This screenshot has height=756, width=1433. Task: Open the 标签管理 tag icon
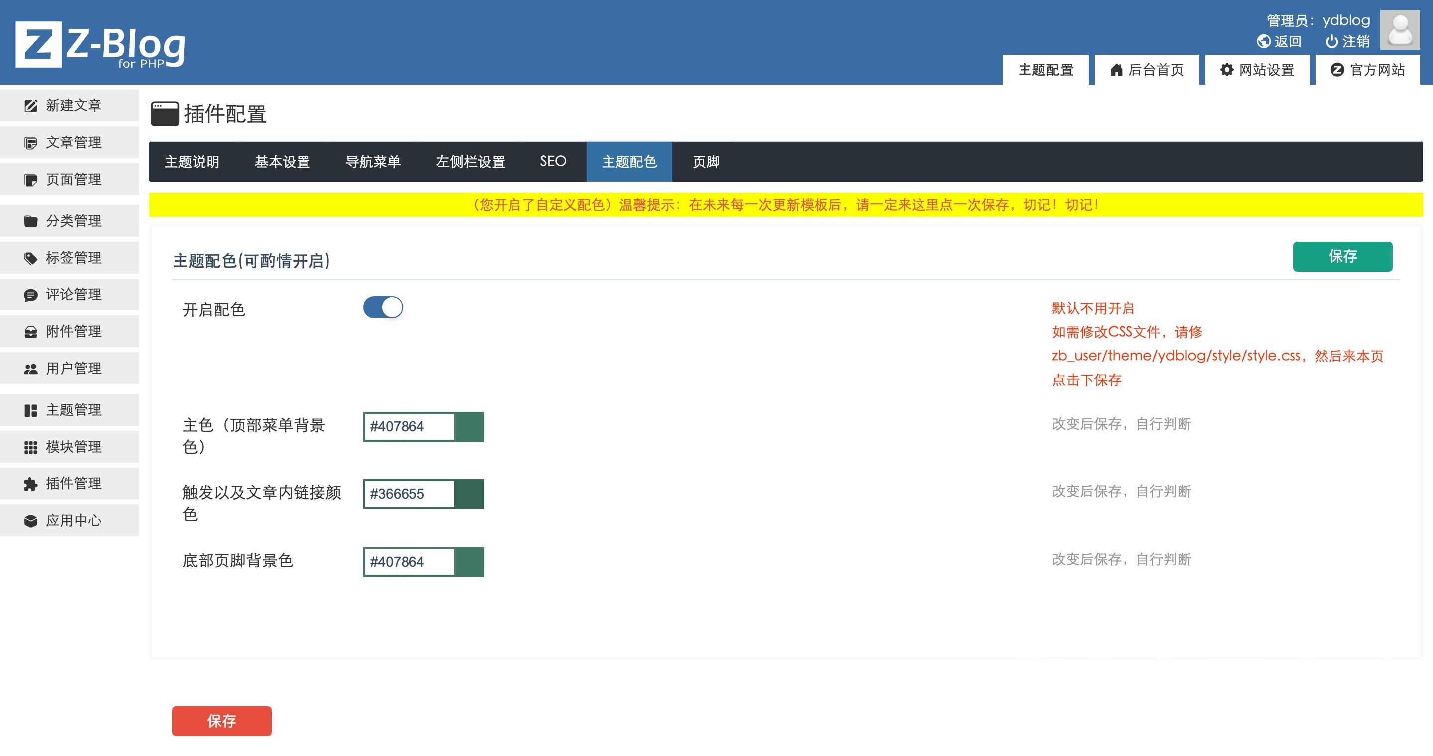(x=30, y=258)
